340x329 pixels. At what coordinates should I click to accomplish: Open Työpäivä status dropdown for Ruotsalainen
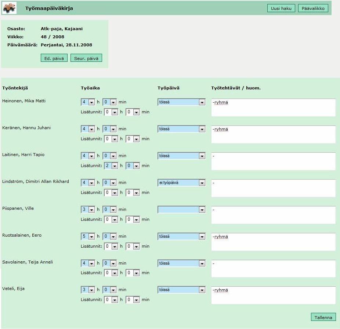coord(181,236)
